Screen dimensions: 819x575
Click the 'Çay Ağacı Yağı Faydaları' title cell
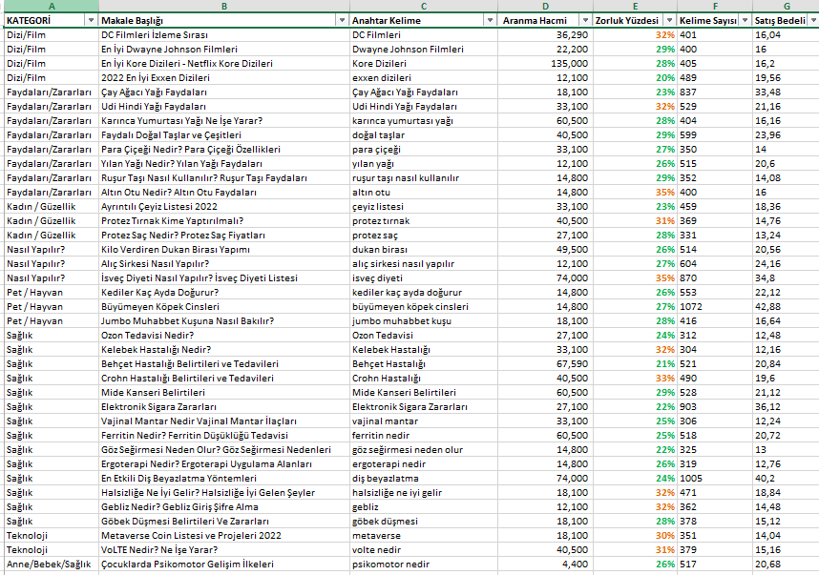point(224,92)
